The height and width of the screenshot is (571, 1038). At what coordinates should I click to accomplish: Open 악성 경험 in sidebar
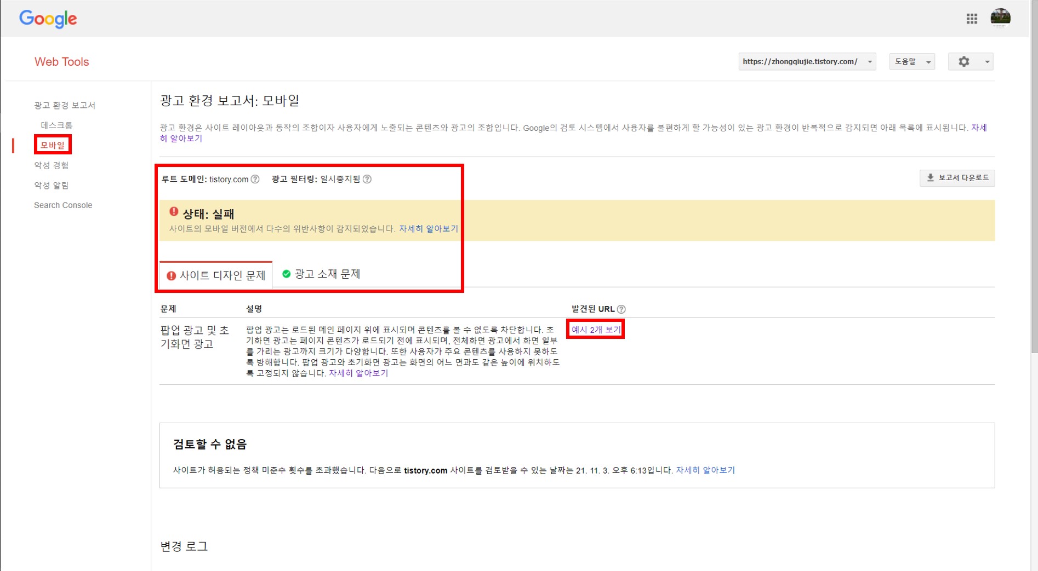[x=52, y=165]
